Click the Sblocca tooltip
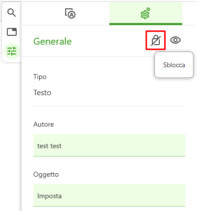The image size is (197, 211). coord(174,65)
